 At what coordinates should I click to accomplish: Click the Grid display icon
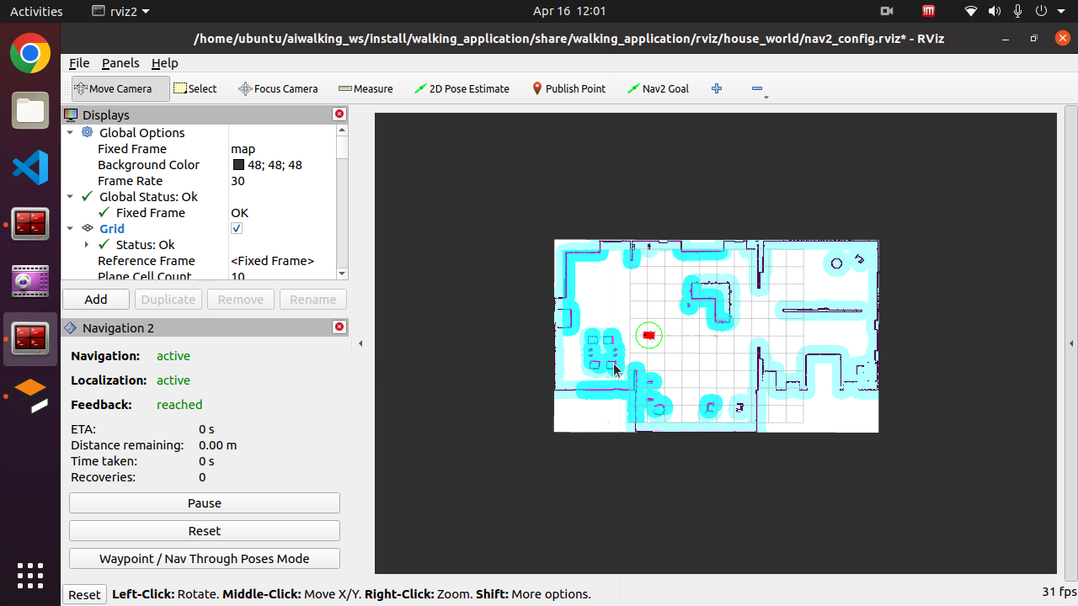point(88,228)
